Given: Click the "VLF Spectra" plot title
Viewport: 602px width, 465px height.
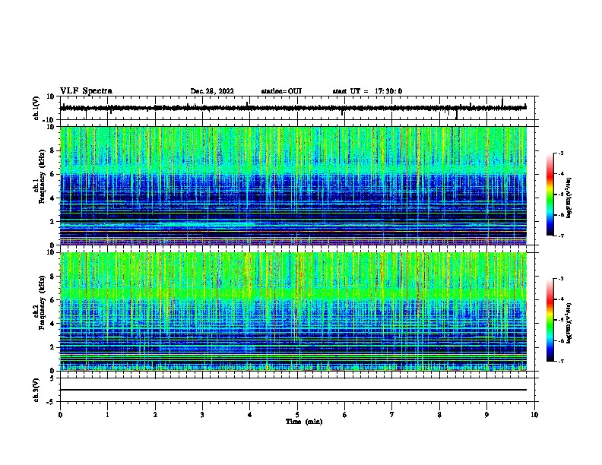Looking at the screenshot, I should tap(86, 91).
